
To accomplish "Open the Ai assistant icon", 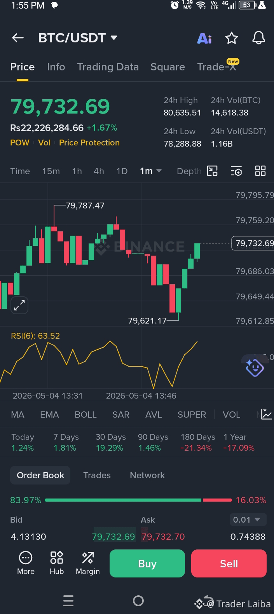I will click(204, 38).
